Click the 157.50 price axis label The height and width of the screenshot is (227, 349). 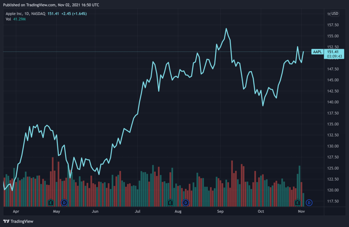coord(333,25)
